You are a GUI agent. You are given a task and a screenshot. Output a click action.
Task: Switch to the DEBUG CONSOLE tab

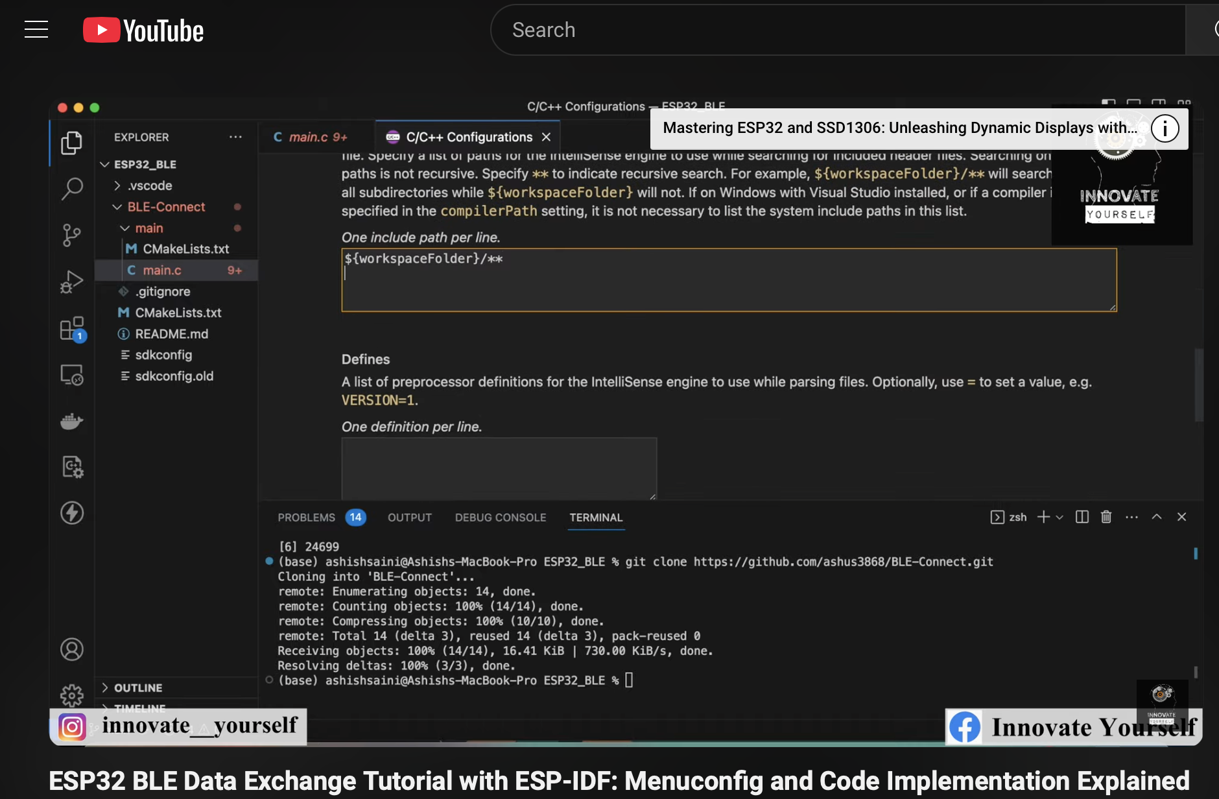[x=500, y=518]
